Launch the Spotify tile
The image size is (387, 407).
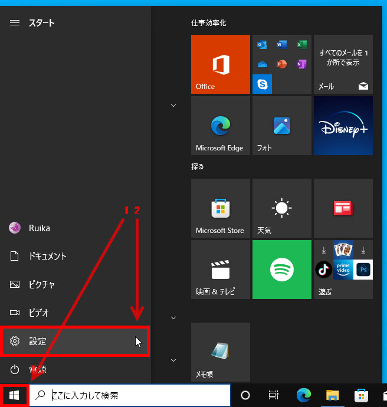click(x=281, y=270)
